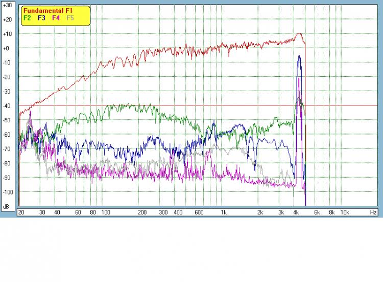Click the Fundamental F1 legend label
Viewport: 383px width, 282px height.
click(48, 11)
